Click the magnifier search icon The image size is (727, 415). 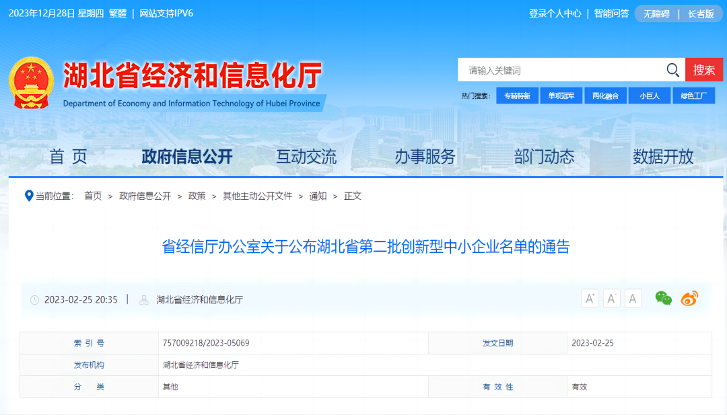coord(672,70)
